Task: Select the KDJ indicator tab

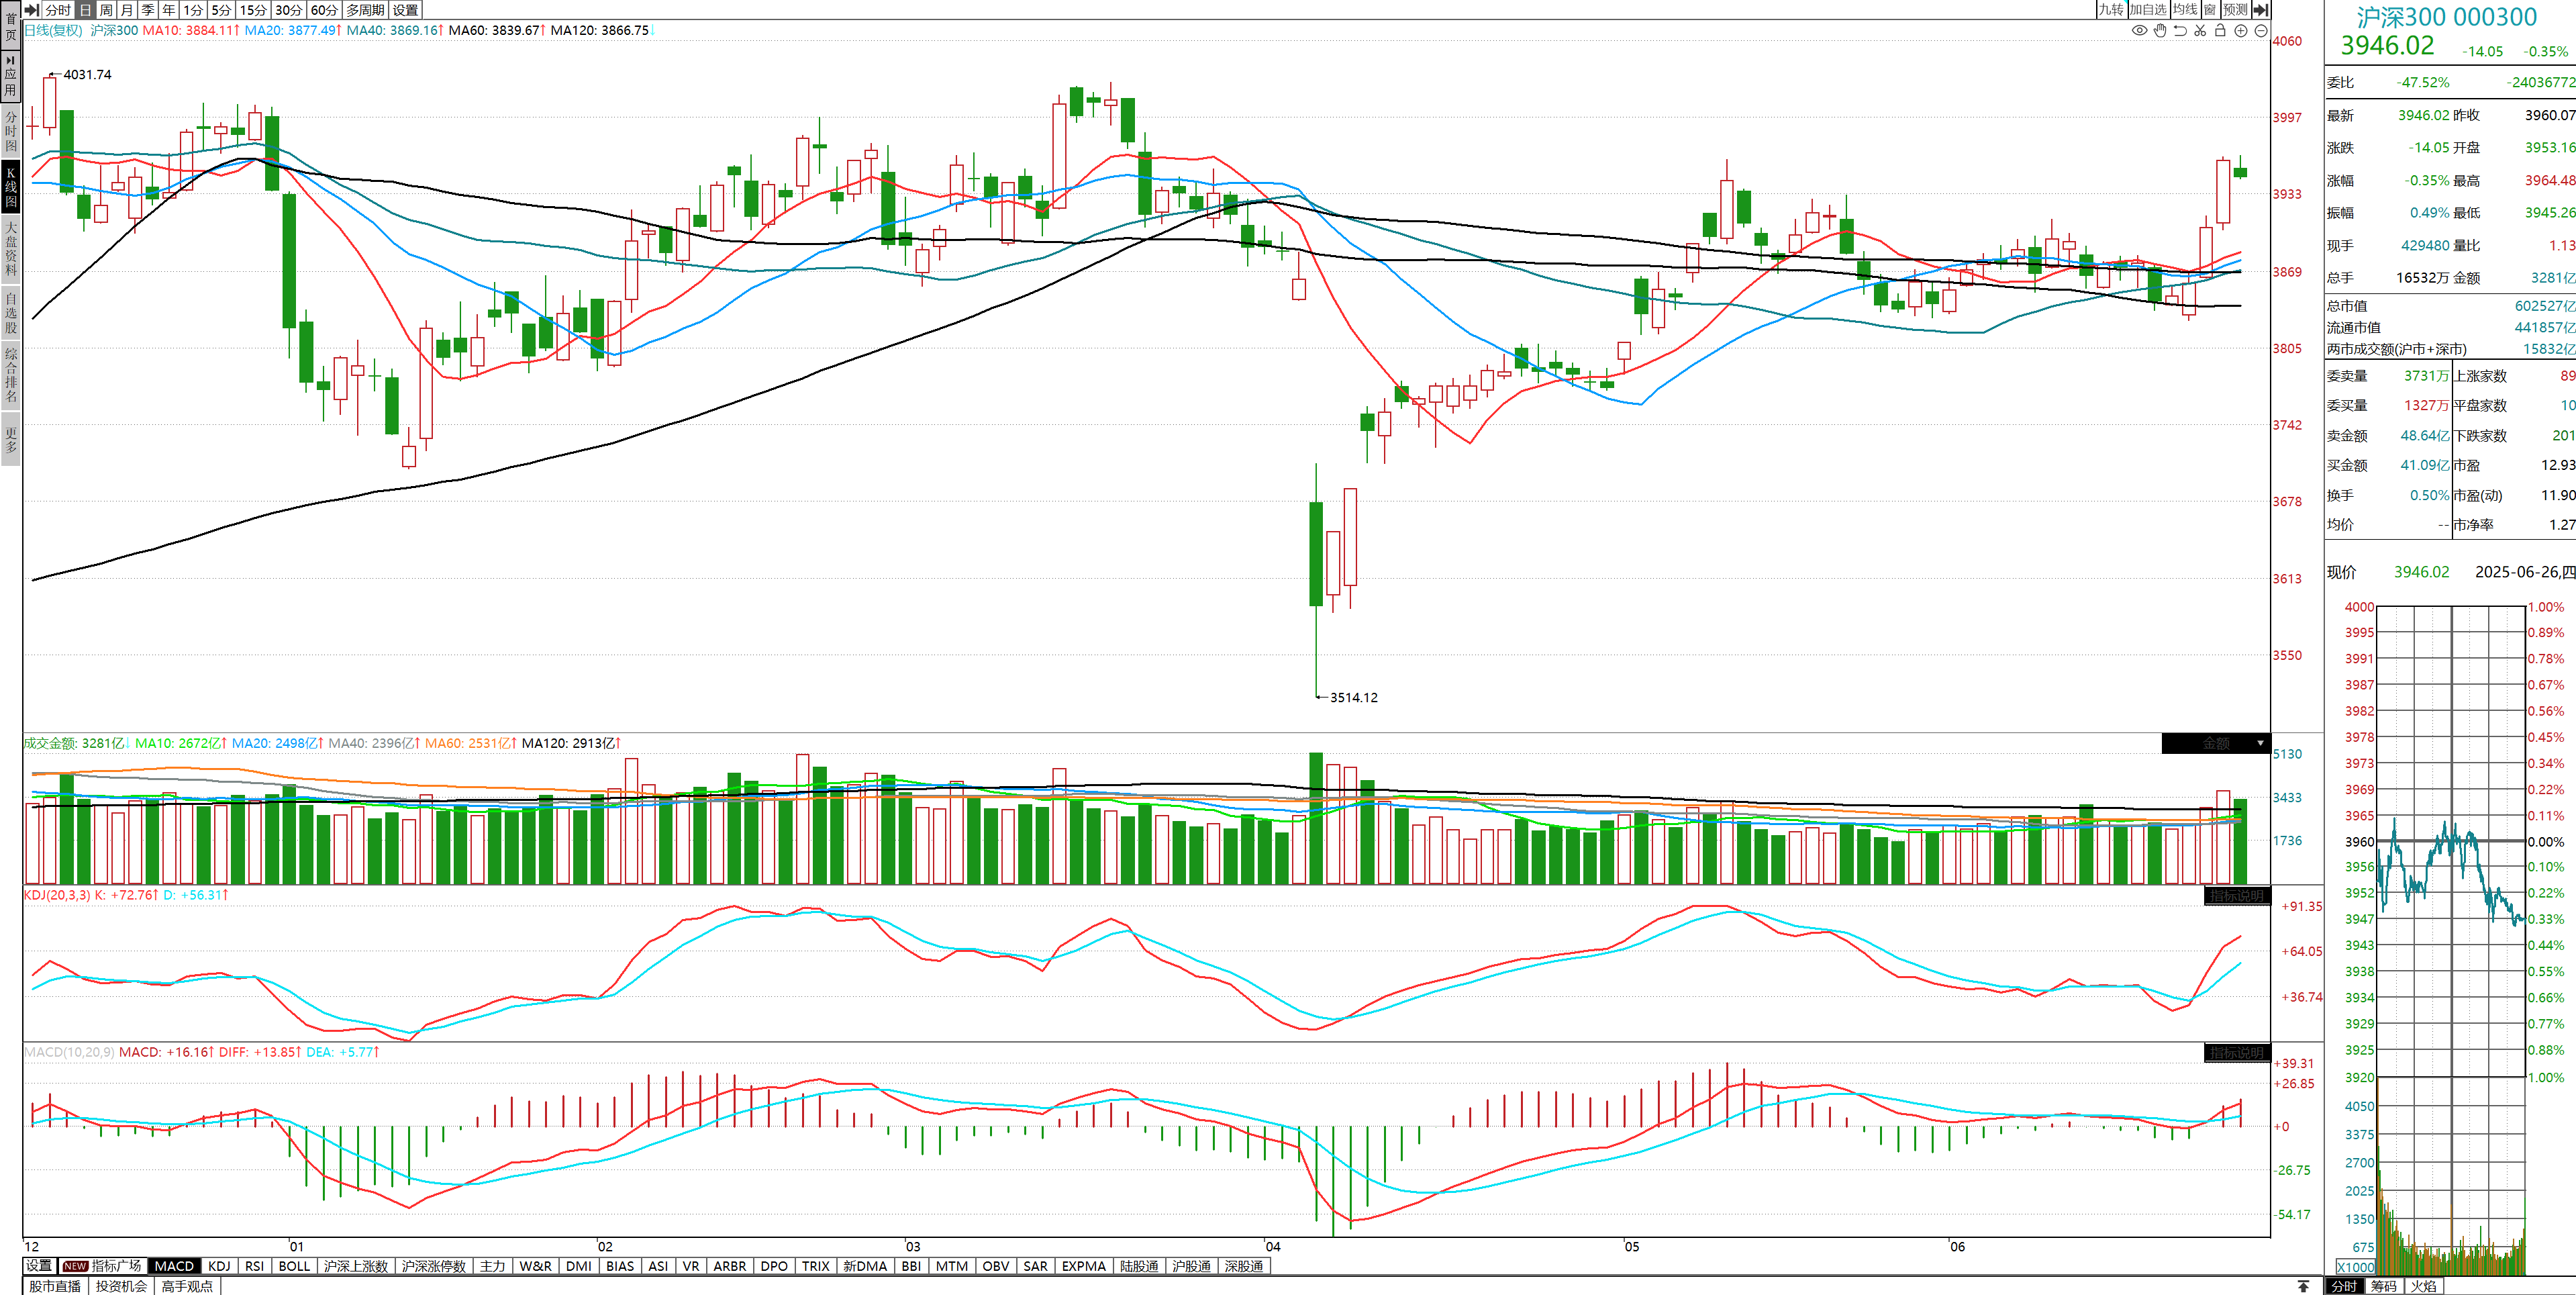Action: 219,1266
